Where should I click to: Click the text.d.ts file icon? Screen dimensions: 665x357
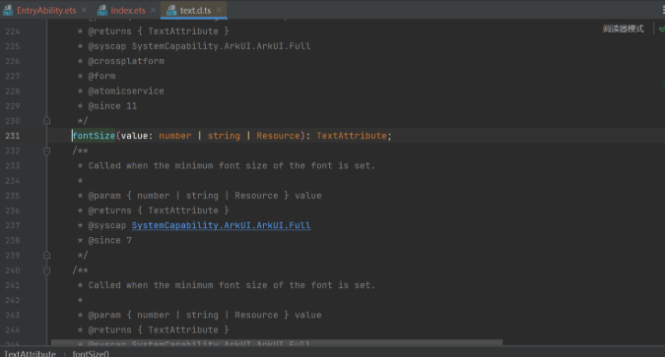171,10
